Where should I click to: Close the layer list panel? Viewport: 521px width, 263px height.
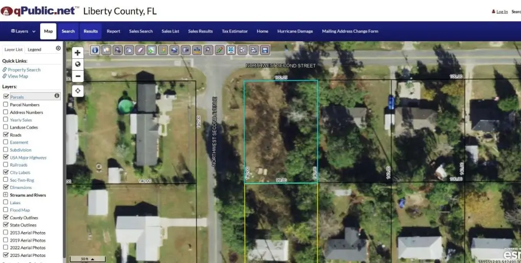(58, 48)
